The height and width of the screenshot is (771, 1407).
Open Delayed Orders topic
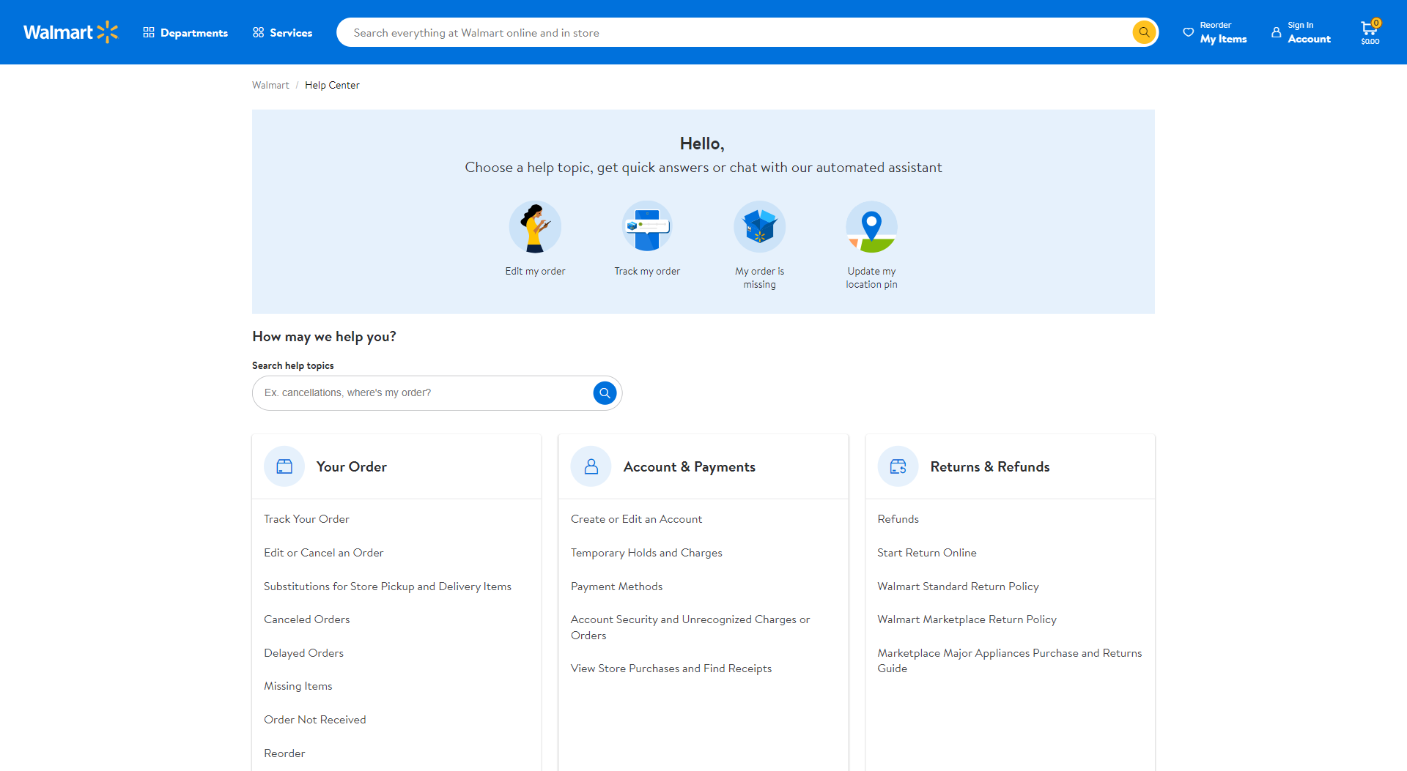pos(303,653)
